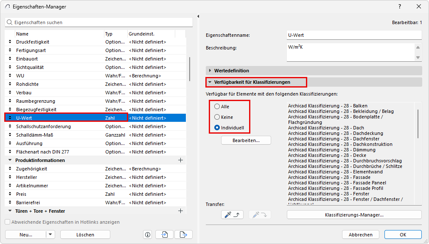Select classification entry 28 - Balken
429x244 pixels.
tap(328, 106)
